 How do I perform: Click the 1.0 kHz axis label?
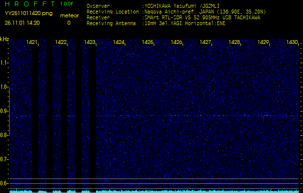(x=4, y=87)
